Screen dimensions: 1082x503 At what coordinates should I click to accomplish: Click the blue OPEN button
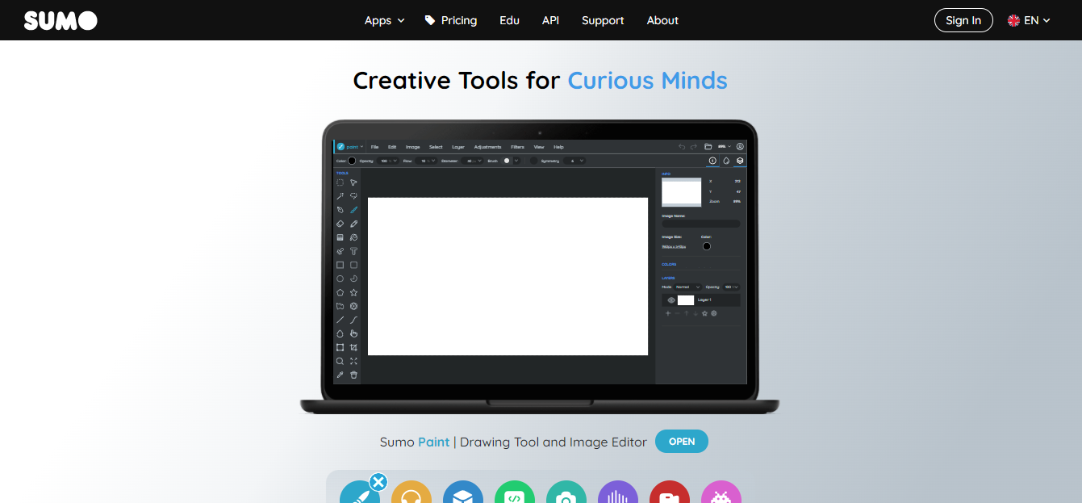coord(682,442)
